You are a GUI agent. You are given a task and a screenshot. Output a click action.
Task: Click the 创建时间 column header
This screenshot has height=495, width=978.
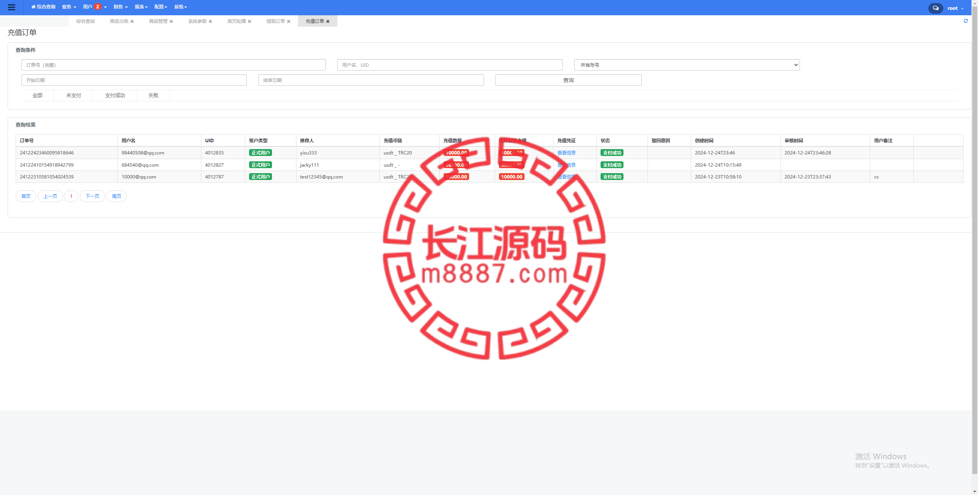(704, 141)
